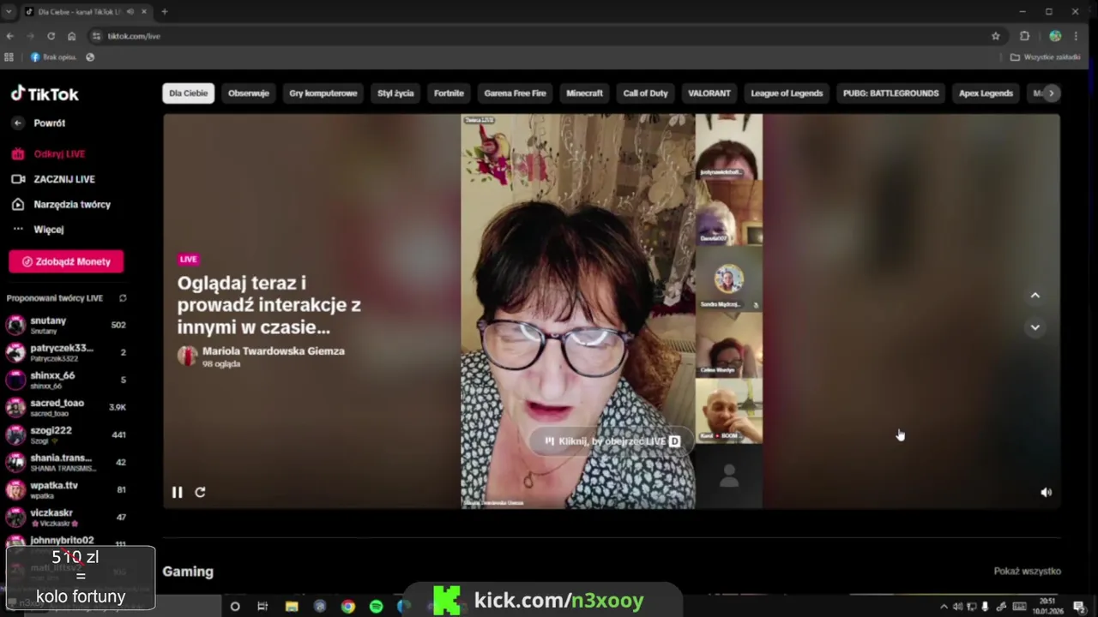This screenshot has height=617, width=1098.
Task: Open Mariola Twardowska Giemza profile
Action: (273, 351)
